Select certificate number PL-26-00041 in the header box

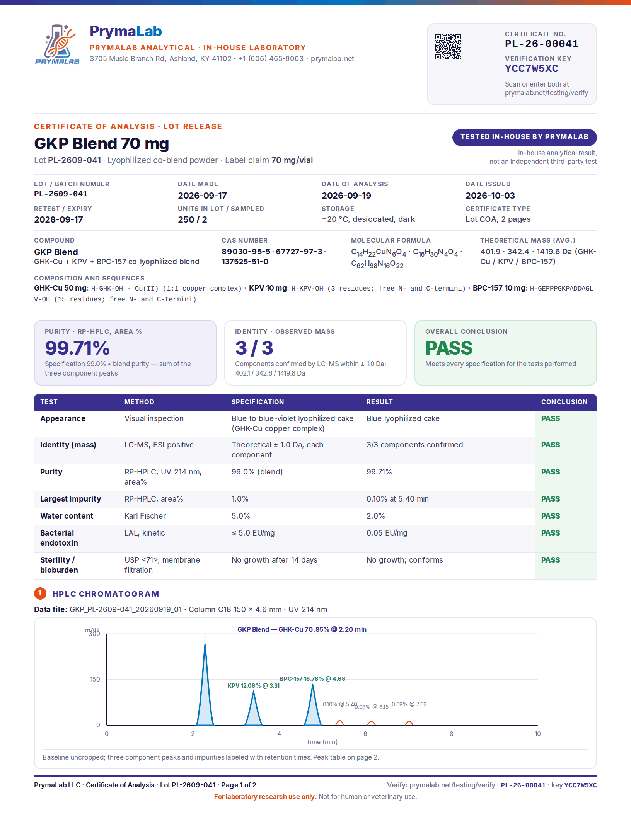pos(542,44)
